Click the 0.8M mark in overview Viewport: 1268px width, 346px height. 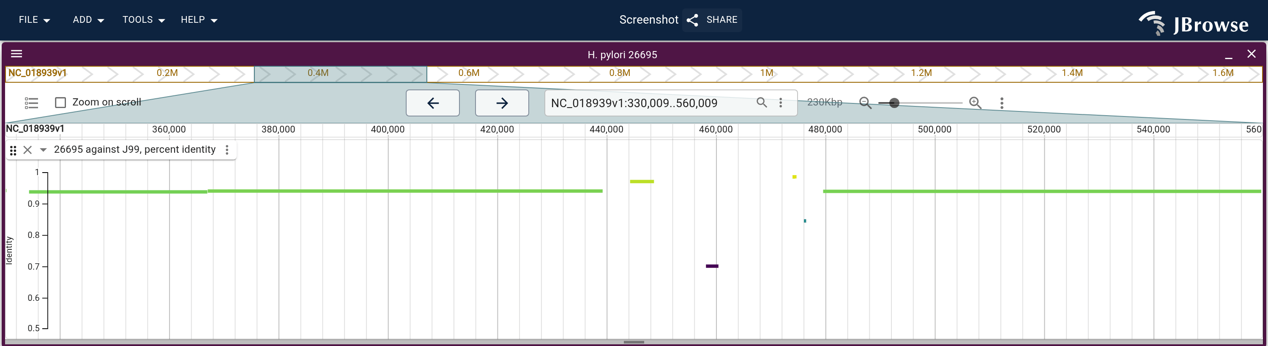point(620,73)
